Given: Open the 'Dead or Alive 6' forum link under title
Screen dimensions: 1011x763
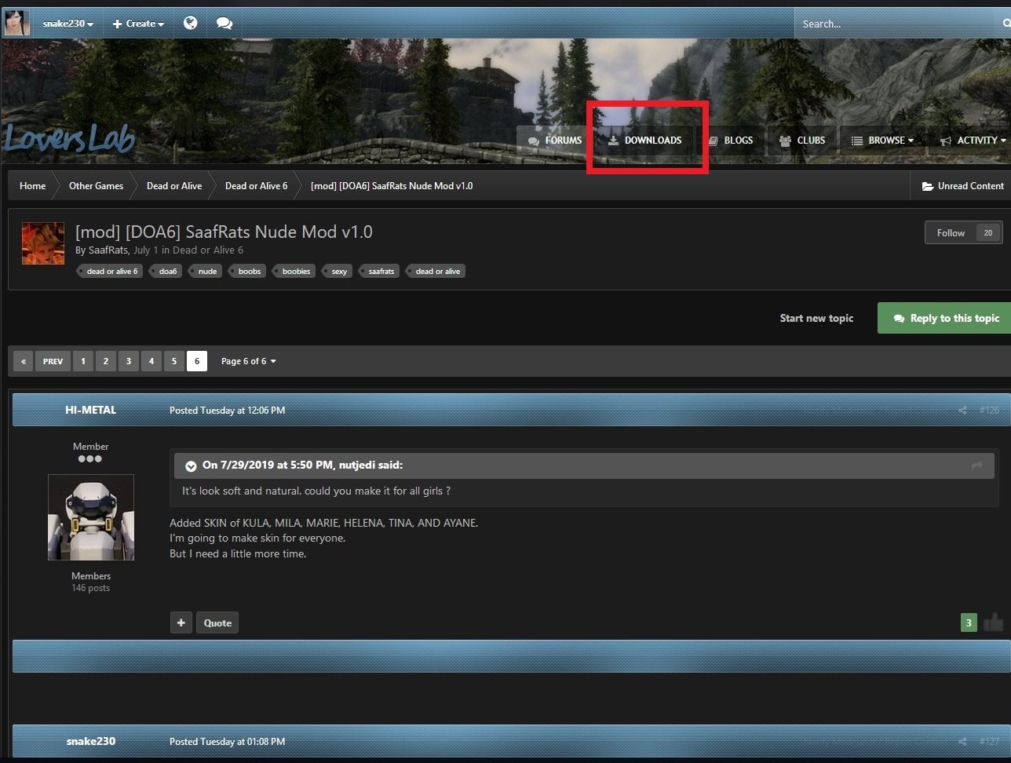Looking at the screenshot, I should [x=208, y=250].
